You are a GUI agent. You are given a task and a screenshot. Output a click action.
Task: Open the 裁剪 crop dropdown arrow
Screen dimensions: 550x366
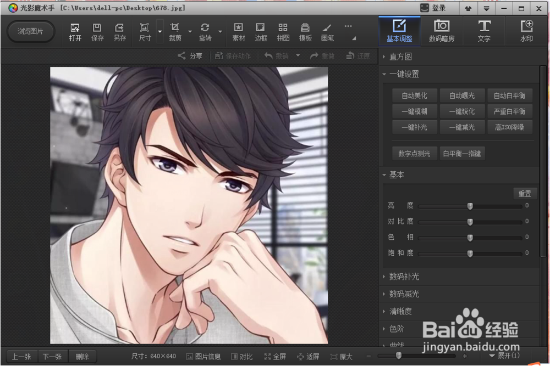pos(190,31)
